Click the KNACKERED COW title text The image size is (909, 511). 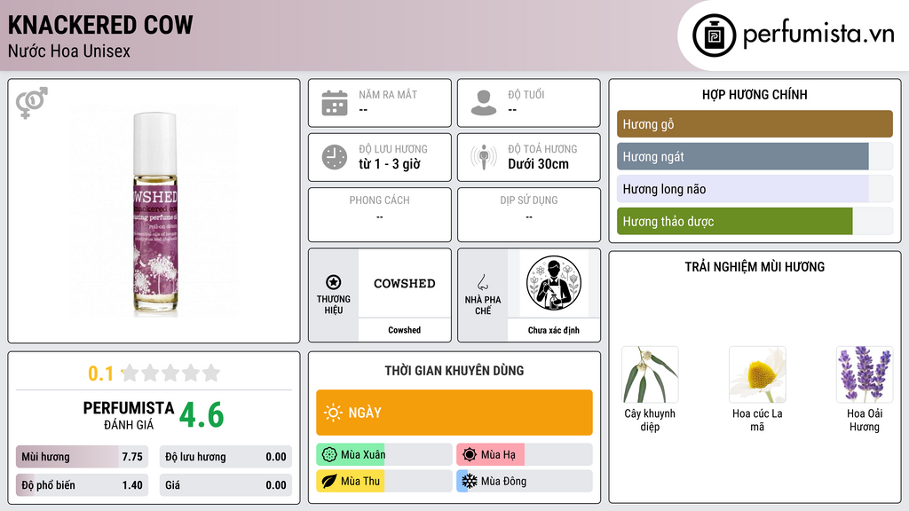point(100,25)
